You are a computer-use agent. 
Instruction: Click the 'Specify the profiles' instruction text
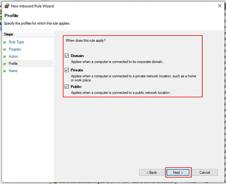(x=37, y=23)
